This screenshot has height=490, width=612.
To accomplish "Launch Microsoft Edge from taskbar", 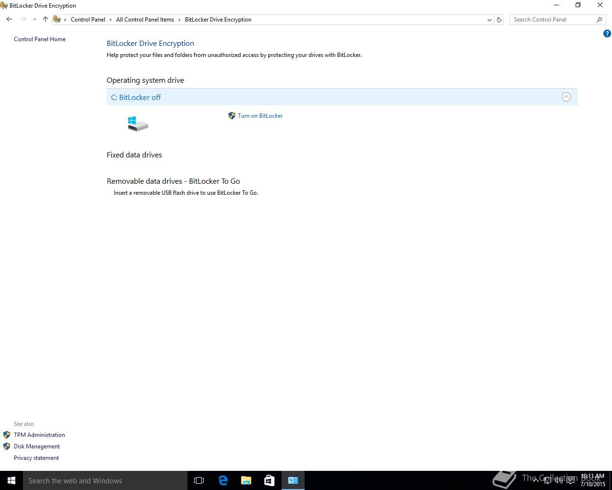I will 223,480.
